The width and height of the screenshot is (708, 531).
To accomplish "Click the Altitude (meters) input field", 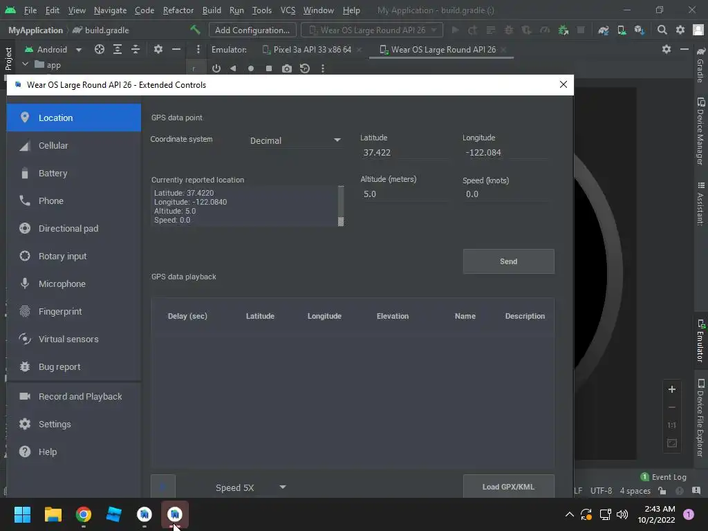I will 404,194.
